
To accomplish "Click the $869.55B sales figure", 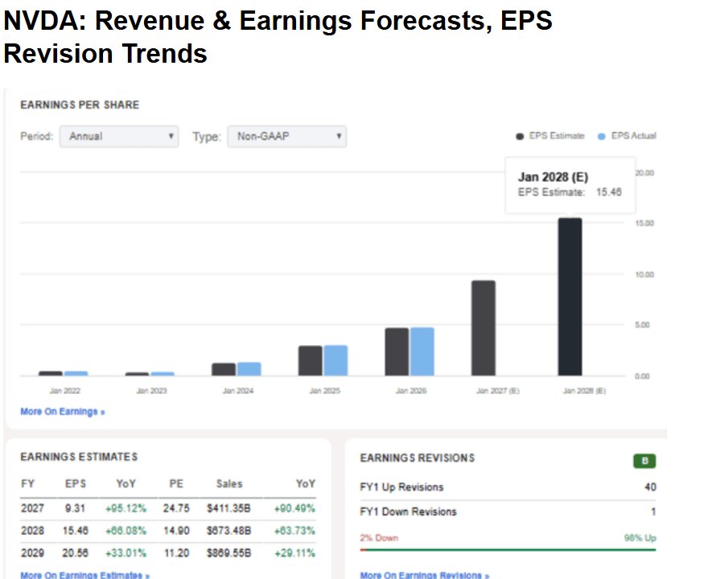I will click(x=228, y=552).
